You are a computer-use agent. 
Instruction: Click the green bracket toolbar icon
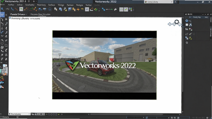tap(31, 9)
